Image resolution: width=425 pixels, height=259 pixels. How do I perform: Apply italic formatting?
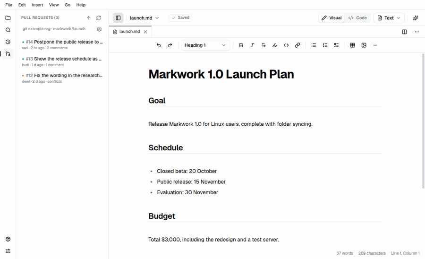click(x=252, y=45)
